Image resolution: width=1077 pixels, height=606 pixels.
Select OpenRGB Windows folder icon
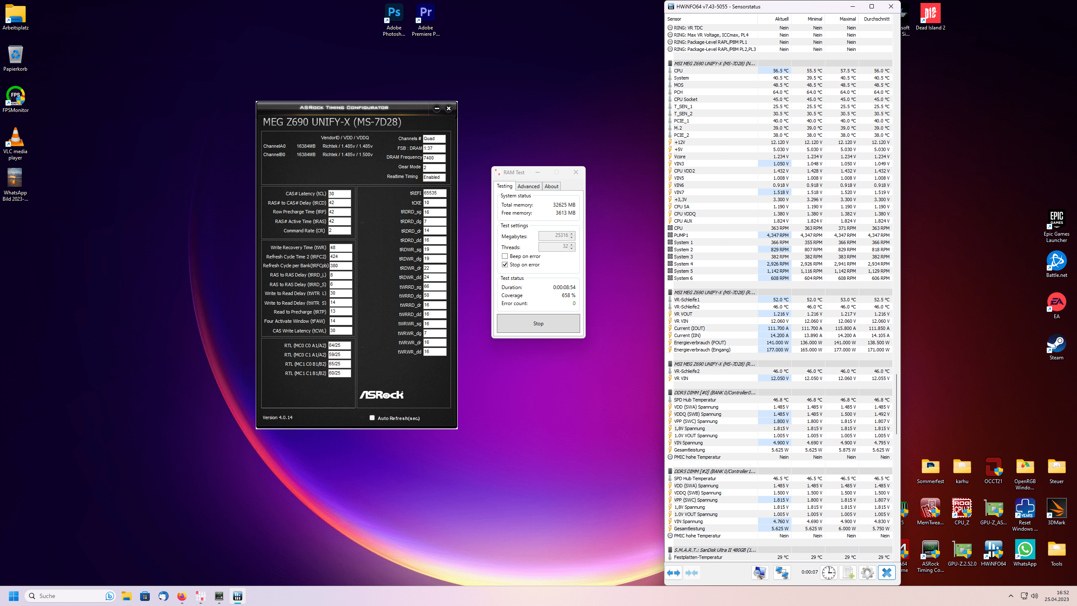[x=1025, y=474]
